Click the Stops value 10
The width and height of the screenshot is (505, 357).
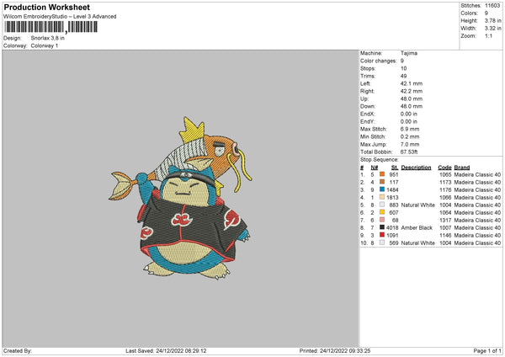click(403, 68)
